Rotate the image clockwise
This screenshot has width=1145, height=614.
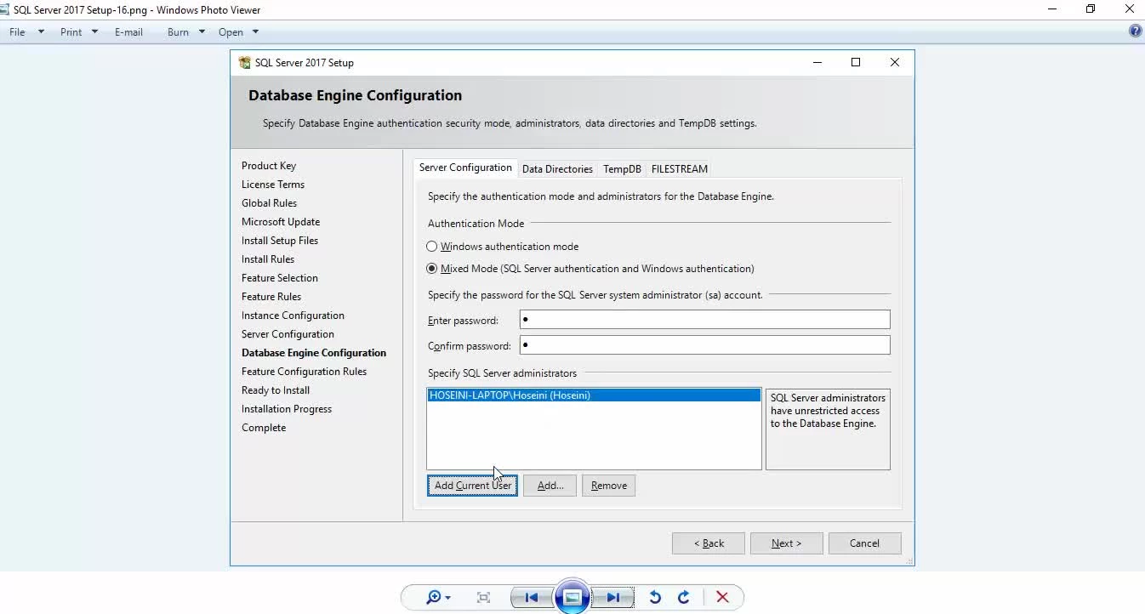683,597
